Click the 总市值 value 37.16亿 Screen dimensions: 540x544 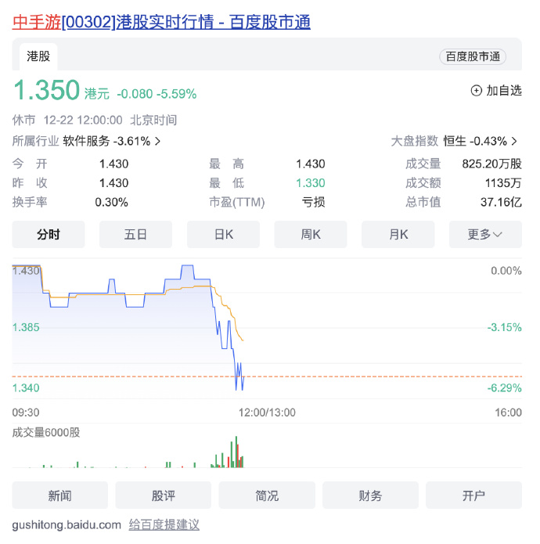(x=501, y=202)
